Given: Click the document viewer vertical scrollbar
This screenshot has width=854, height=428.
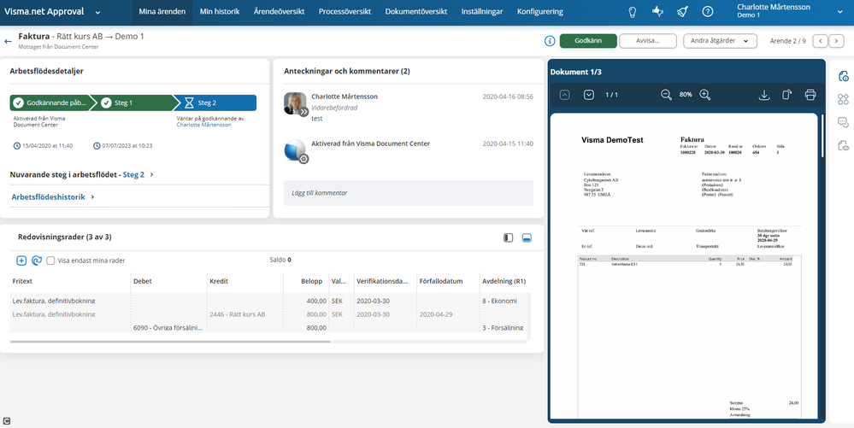Looking at the screenshot, I should [x=821, y=135].
